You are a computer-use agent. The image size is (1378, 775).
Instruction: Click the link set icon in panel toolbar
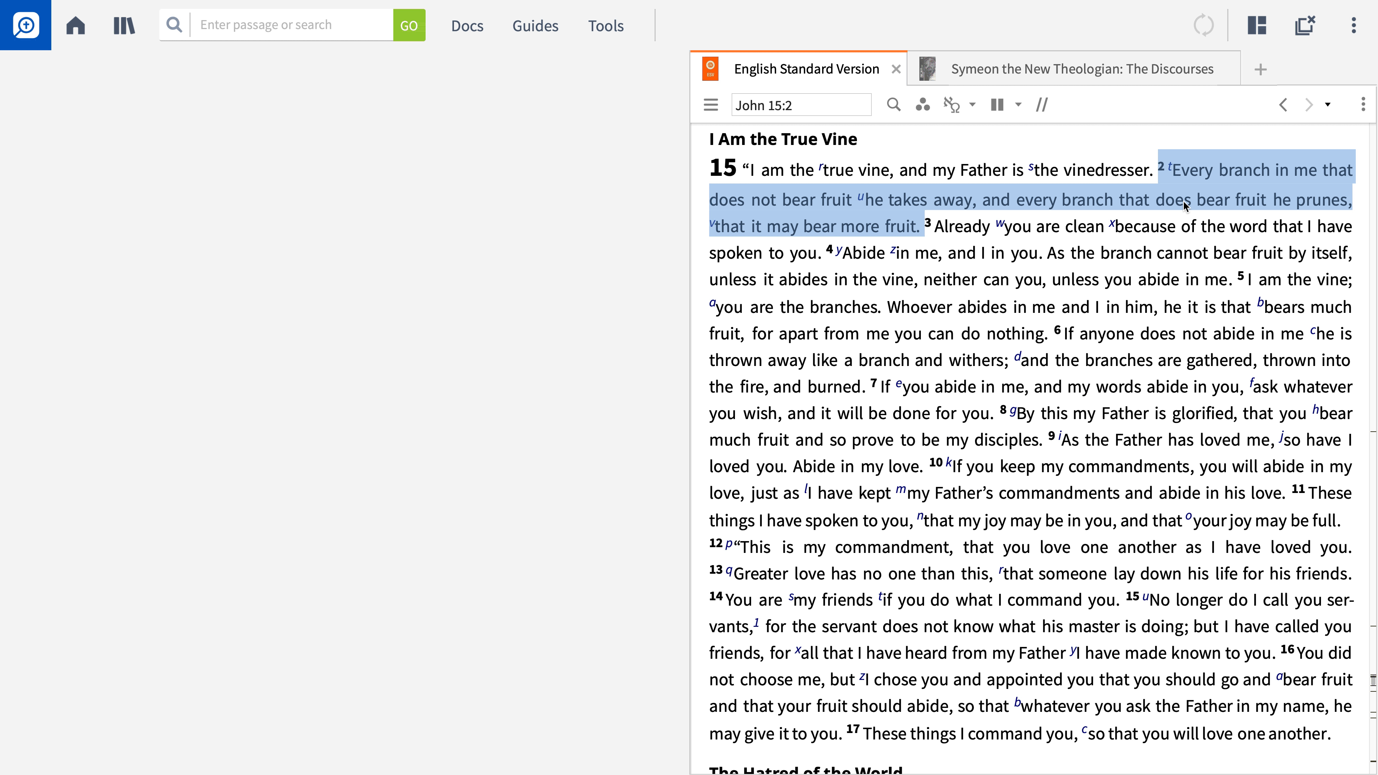(x=952, y=105)
